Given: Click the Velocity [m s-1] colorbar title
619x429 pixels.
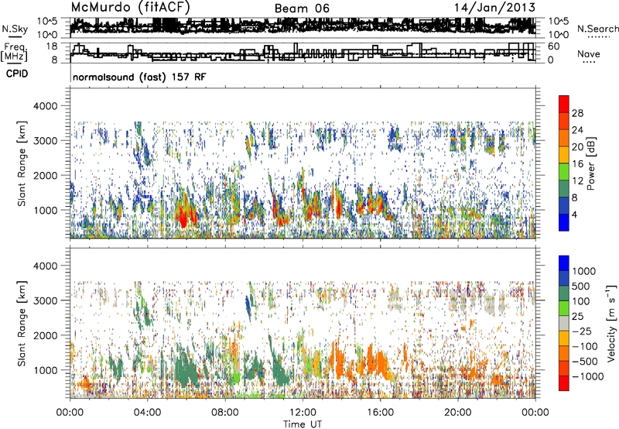Looking at the screenshot, I should [x=611, y=324].
